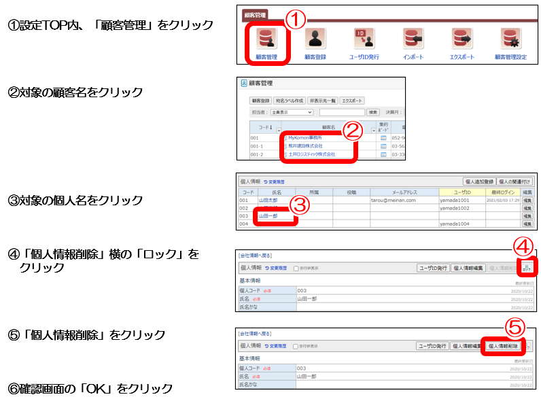Screen dimensions: 541x399
Task: Open the 熊井建設株式会社 customer link
Action: [306, 145]
